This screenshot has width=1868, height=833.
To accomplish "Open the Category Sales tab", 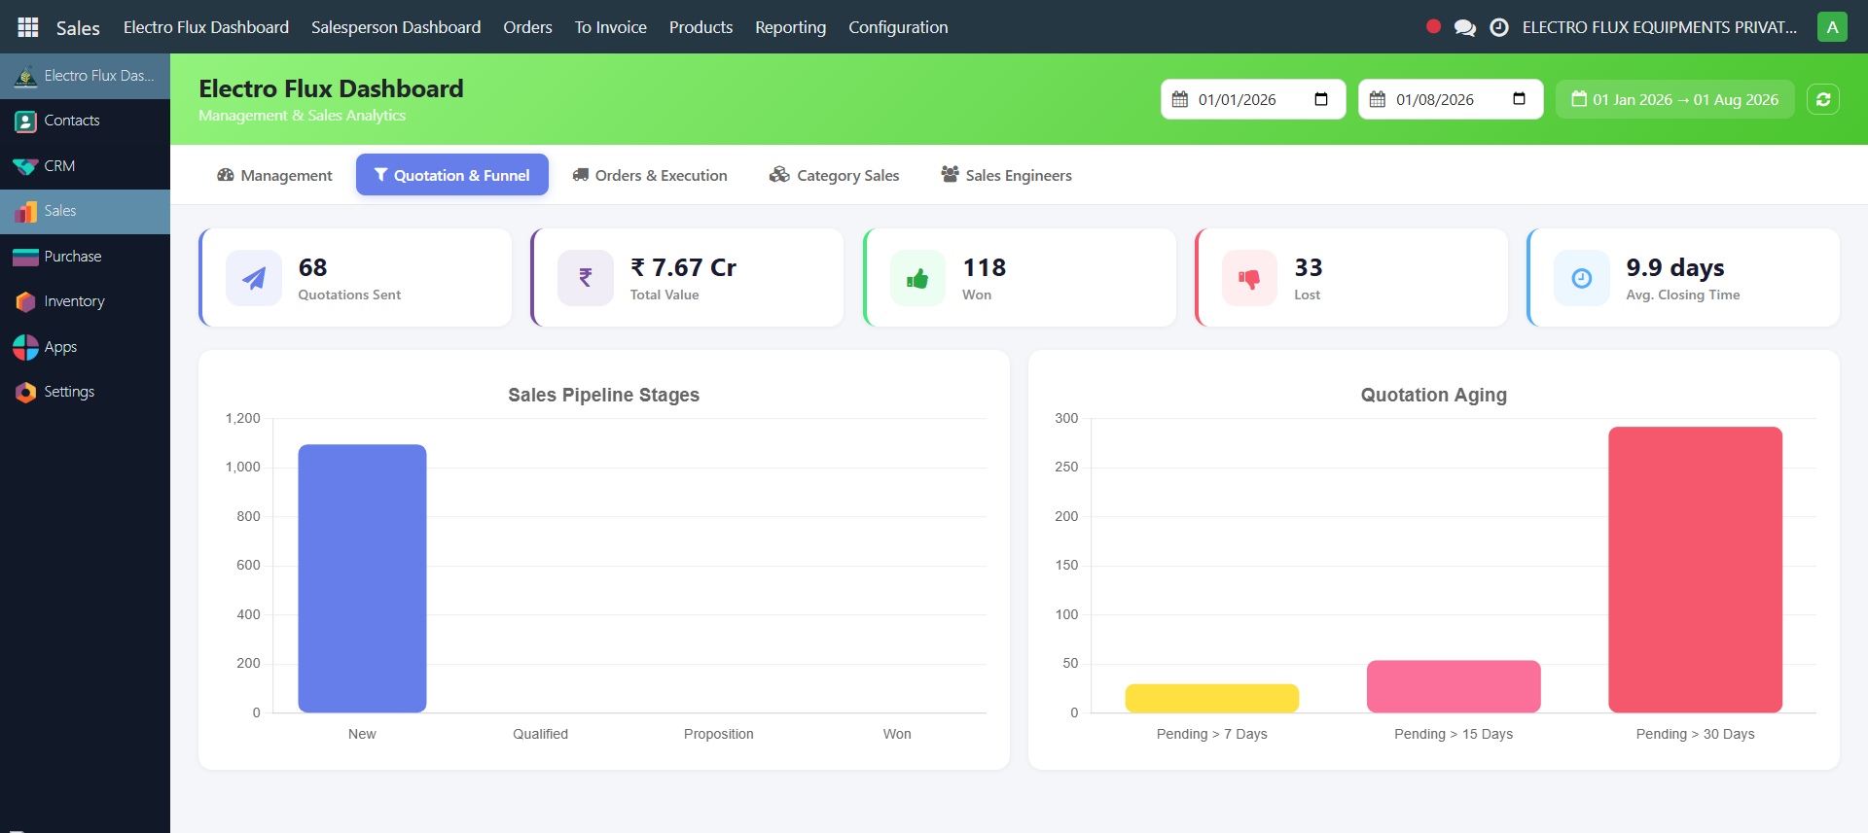I will [835, 175].
